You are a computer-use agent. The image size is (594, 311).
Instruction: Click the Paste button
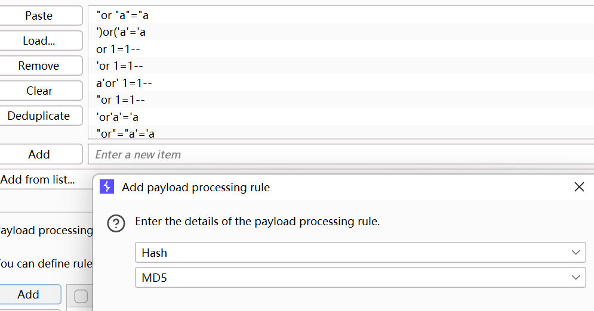(39, 15)
